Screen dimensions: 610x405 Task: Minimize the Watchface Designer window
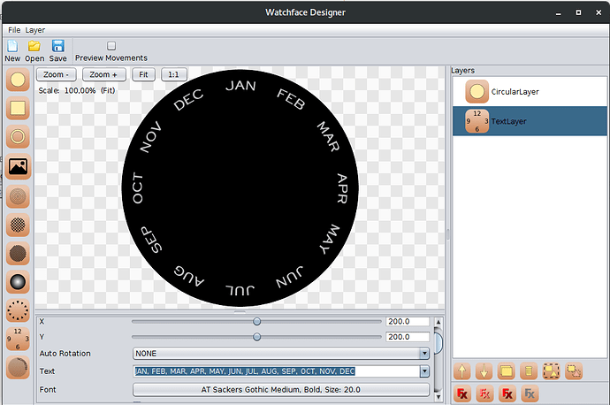tap(559, 13)
